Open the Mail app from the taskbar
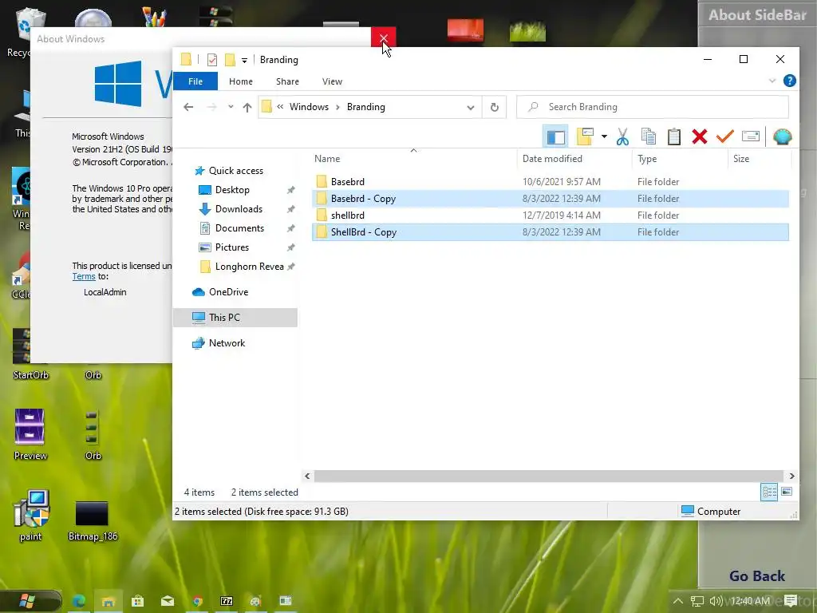Image resolution: width=817 pixels, height=613 pixels. [168, 601]
